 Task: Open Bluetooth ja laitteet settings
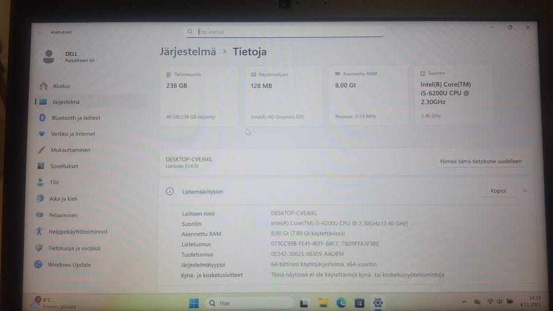click(x=76, y=117)
